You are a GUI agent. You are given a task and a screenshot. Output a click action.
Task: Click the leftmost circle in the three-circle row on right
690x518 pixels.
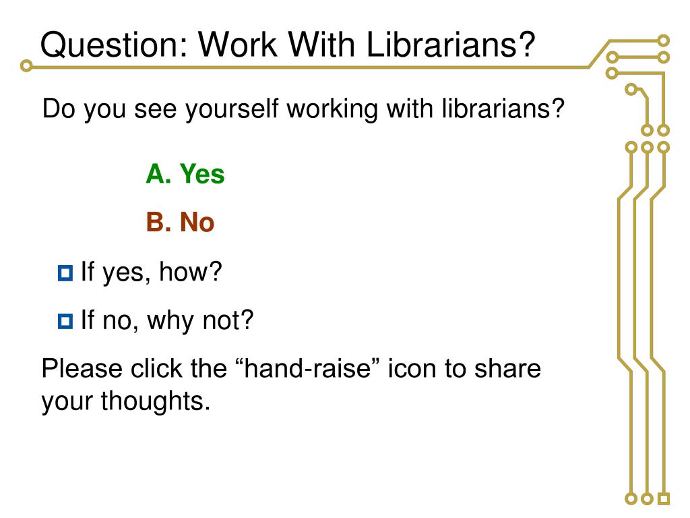point(631,146)
